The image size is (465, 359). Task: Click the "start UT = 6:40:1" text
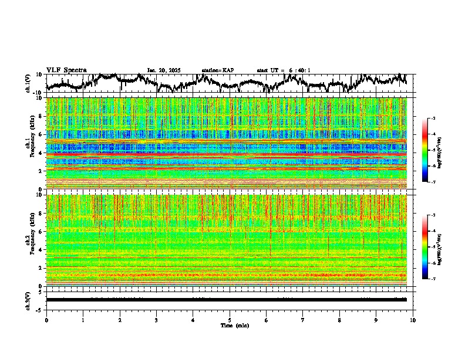tap(284, 70)
